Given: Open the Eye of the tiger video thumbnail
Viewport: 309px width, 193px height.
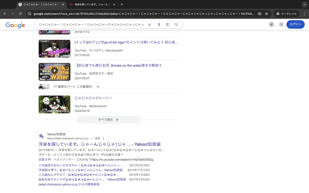Looking at the screenshot, I should point(54,49).
